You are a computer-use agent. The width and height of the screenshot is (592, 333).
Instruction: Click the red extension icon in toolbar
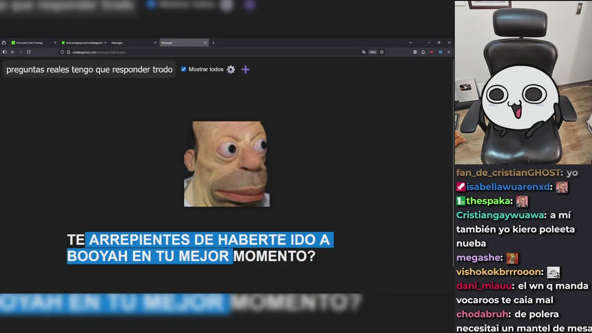[432, 52]
